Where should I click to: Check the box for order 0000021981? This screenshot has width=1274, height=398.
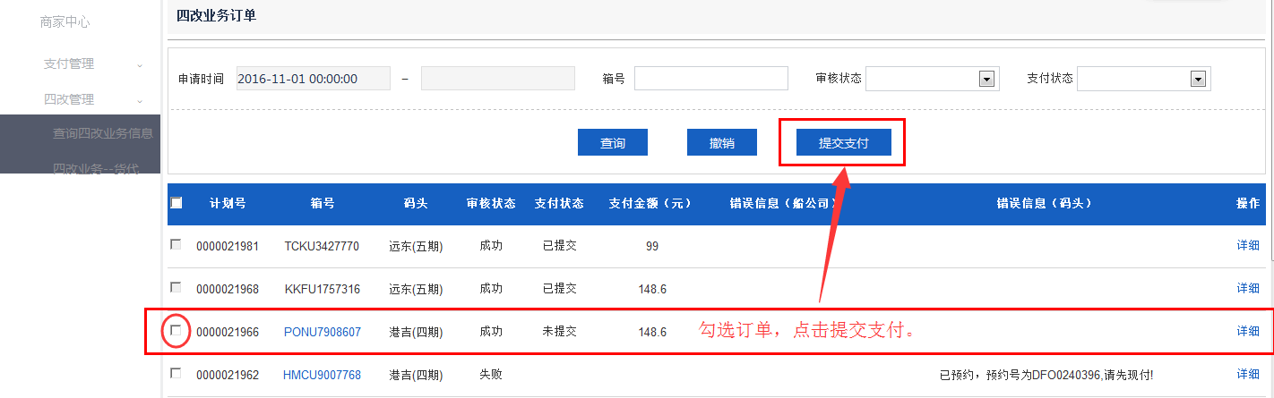(x=176, y=245)
